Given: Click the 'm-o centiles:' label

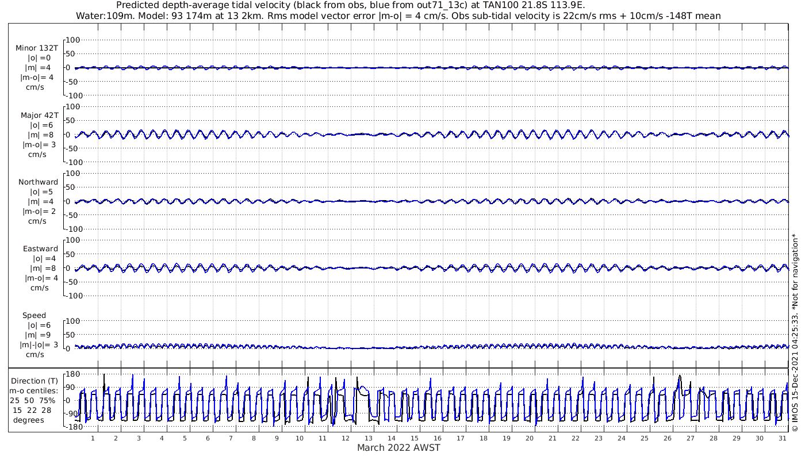Looking at the screenshot, I should pyautogui.click(x=33, y=390).
